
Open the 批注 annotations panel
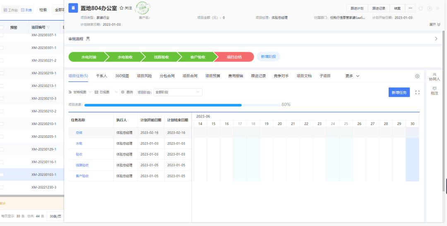pos(434,91)
